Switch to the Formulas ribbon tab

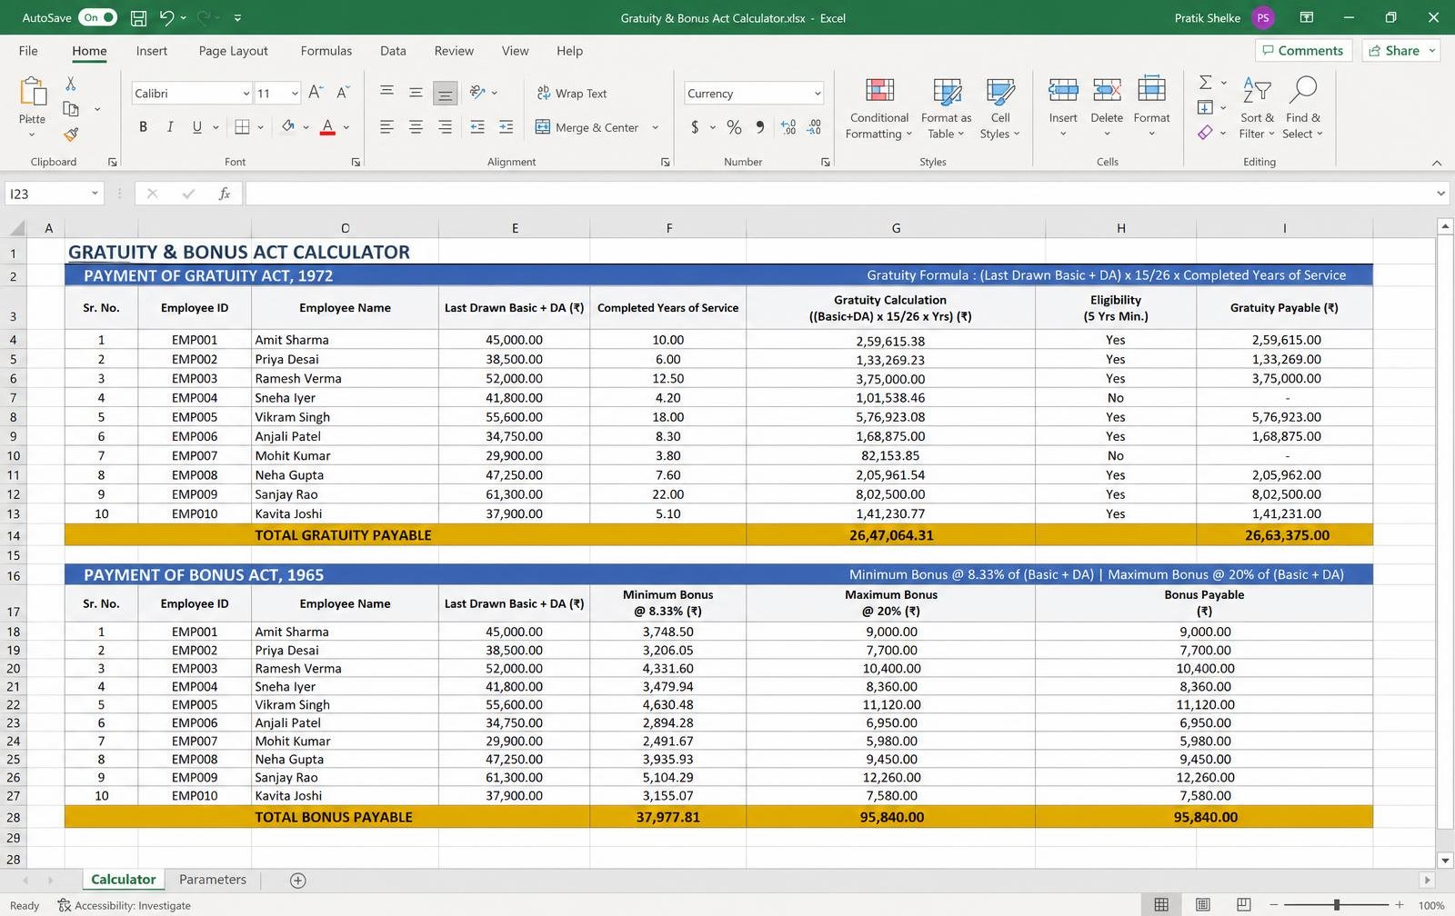pos(326,51)
